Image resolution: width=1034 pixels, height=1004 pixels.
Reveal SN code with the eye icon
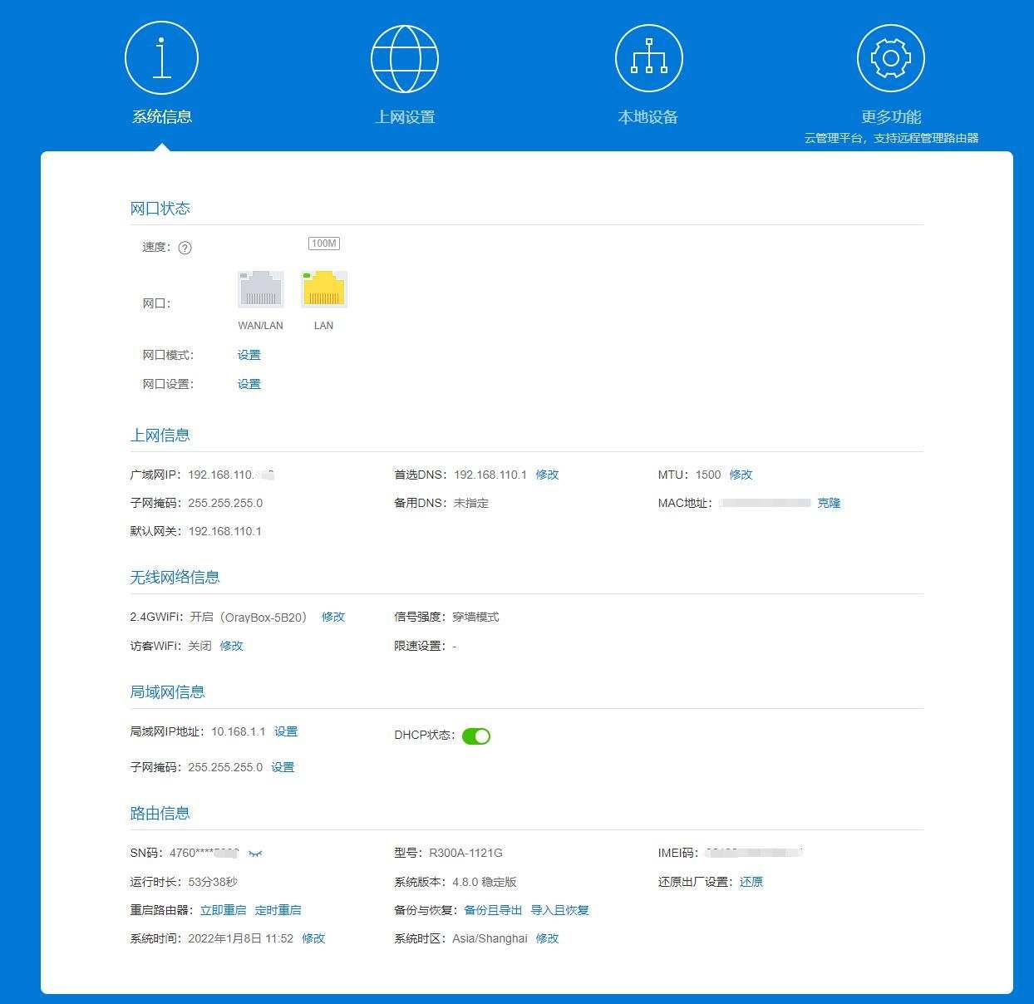[255, 854]
